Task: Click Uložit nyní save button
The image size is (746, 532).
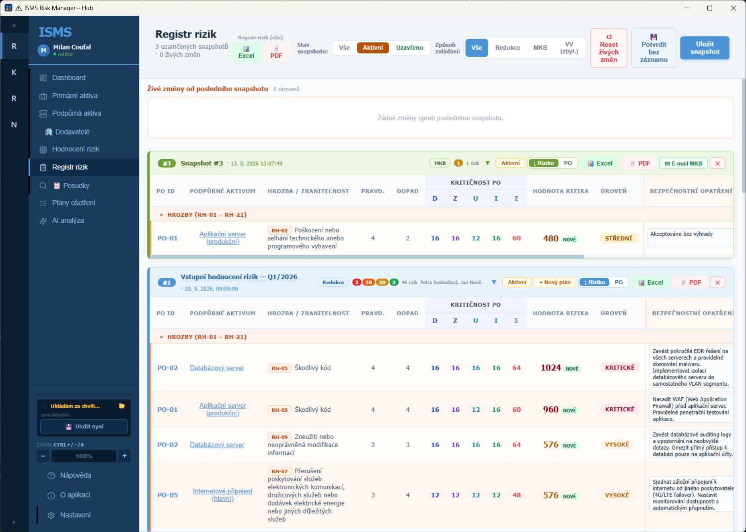Action: pos(84,427)
